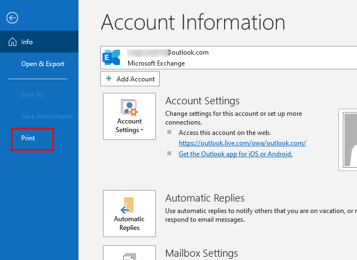Click the Mailbox Settings tools icon

129,256
